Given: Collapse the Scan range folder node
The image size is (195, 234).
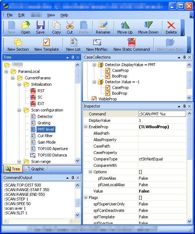Looking at the screenshot, I should (19, 161).
